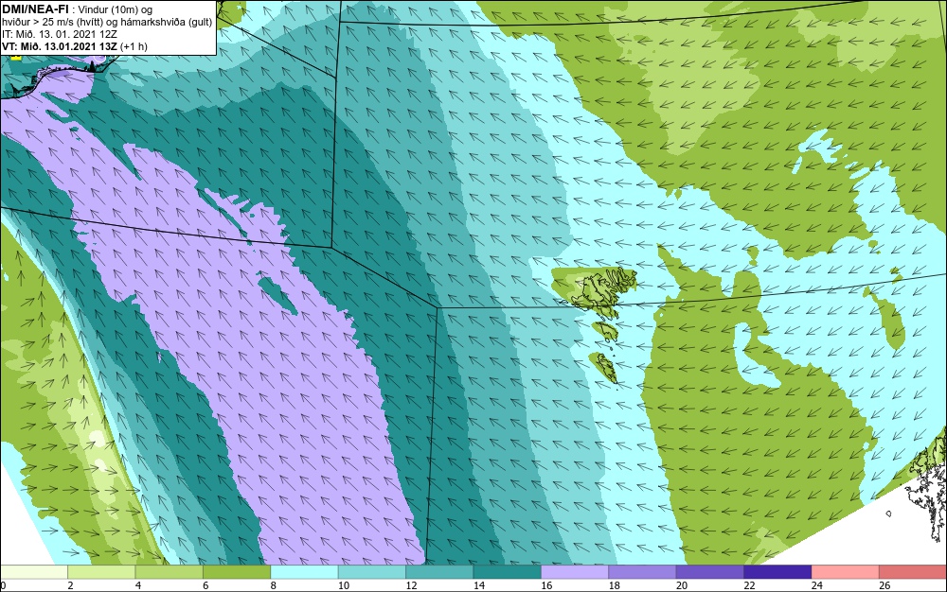Image resolution: width=947 pixels, height=592 pixels.
Task: Select the legend scale label "18"
Action: (615, 585)
